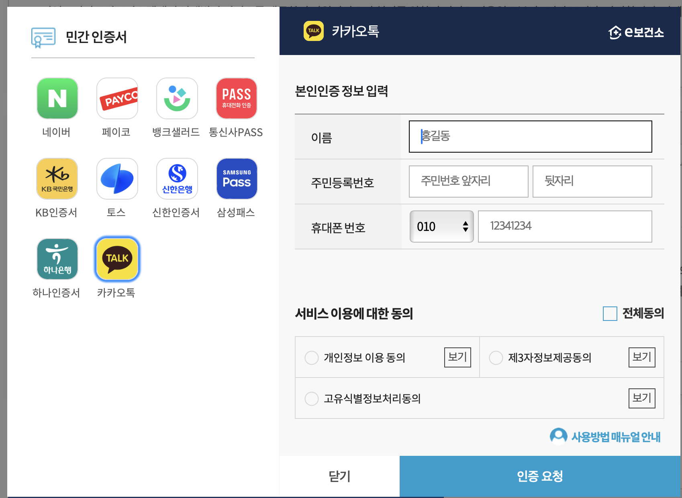The height and width of the screenshot is (498, 682).
Task: Click the 페이코 label
Action: [x=116, y=132]
